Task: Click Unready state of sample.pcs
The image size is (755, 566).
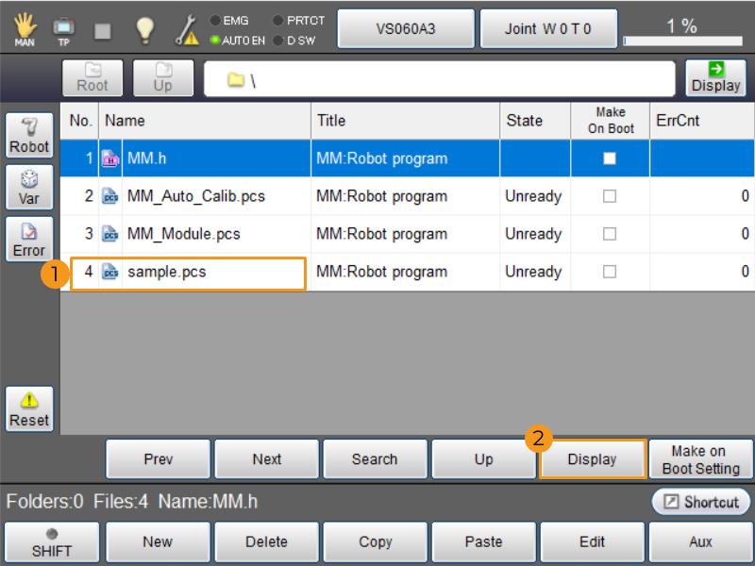Action: (533, 272)
